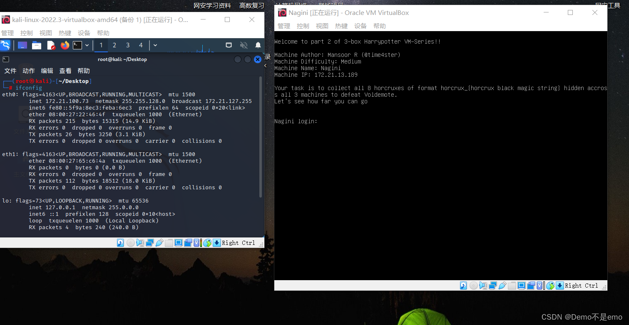
Task: Switch to Kali workspace 3
Action: point(128,45)
